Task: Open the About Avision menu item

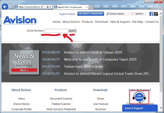Action: point(71,22)
